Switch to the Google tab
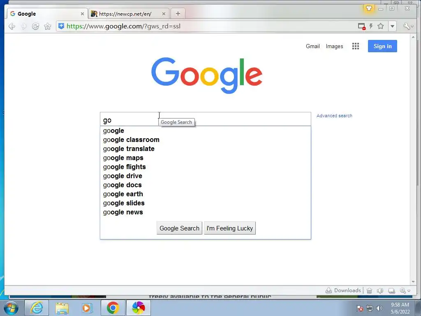 tap(47, 14)
